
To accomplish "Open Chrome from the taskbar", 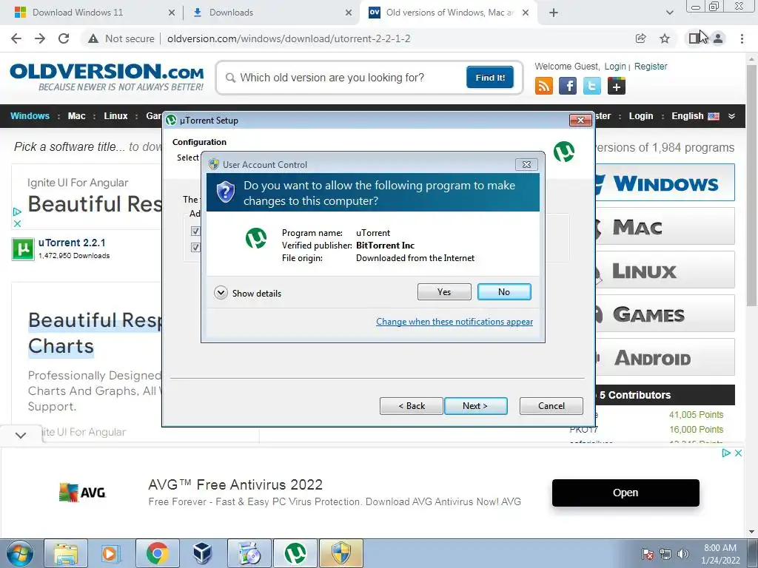I will click(157, 553).
